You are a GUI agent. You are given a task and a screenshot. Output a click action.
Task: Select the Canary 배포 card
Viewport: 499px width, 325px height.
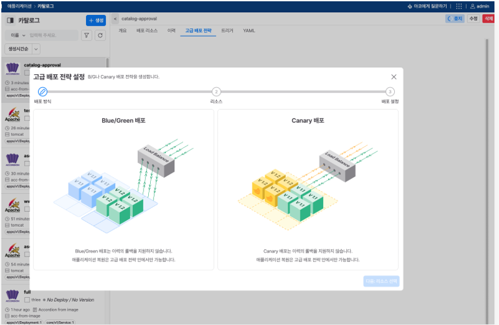[307, 190]
